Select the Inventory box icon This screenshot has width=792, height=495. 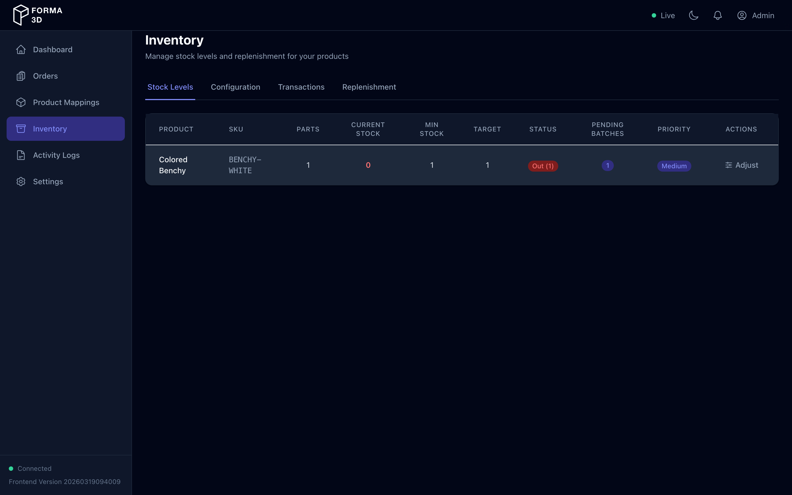21,129
